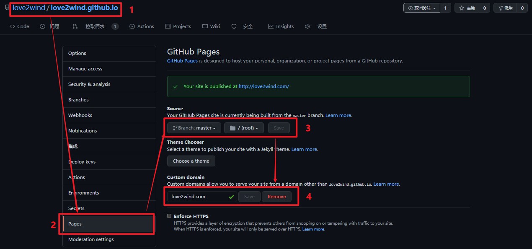The height and width of the screenshot is (249, 532).
Task: Click the Wiki book icon
Action: [x=205, y=26]
